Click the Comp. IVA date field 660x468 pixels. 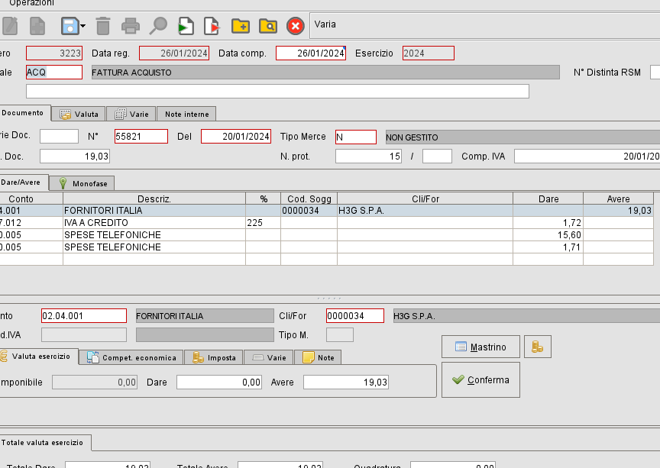coord(587,157)
